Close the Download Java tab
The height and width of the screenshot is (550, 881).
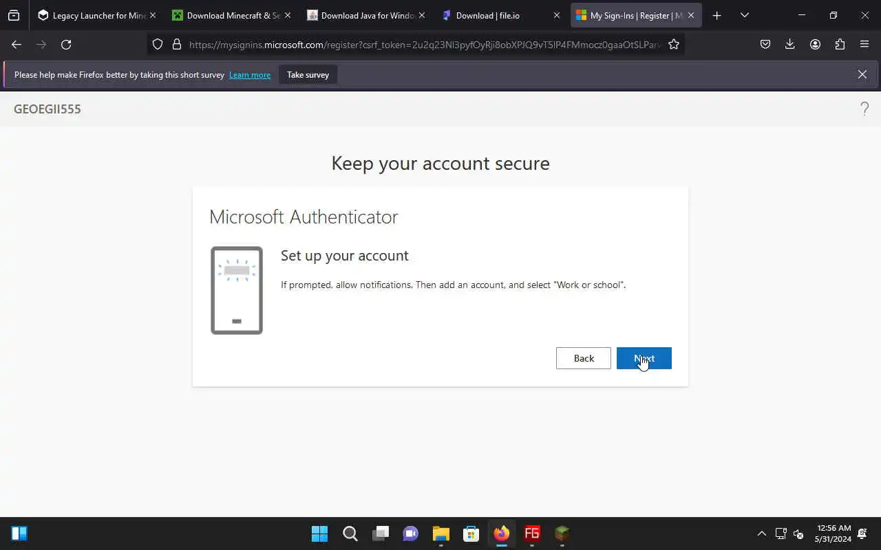click(422, 15)
